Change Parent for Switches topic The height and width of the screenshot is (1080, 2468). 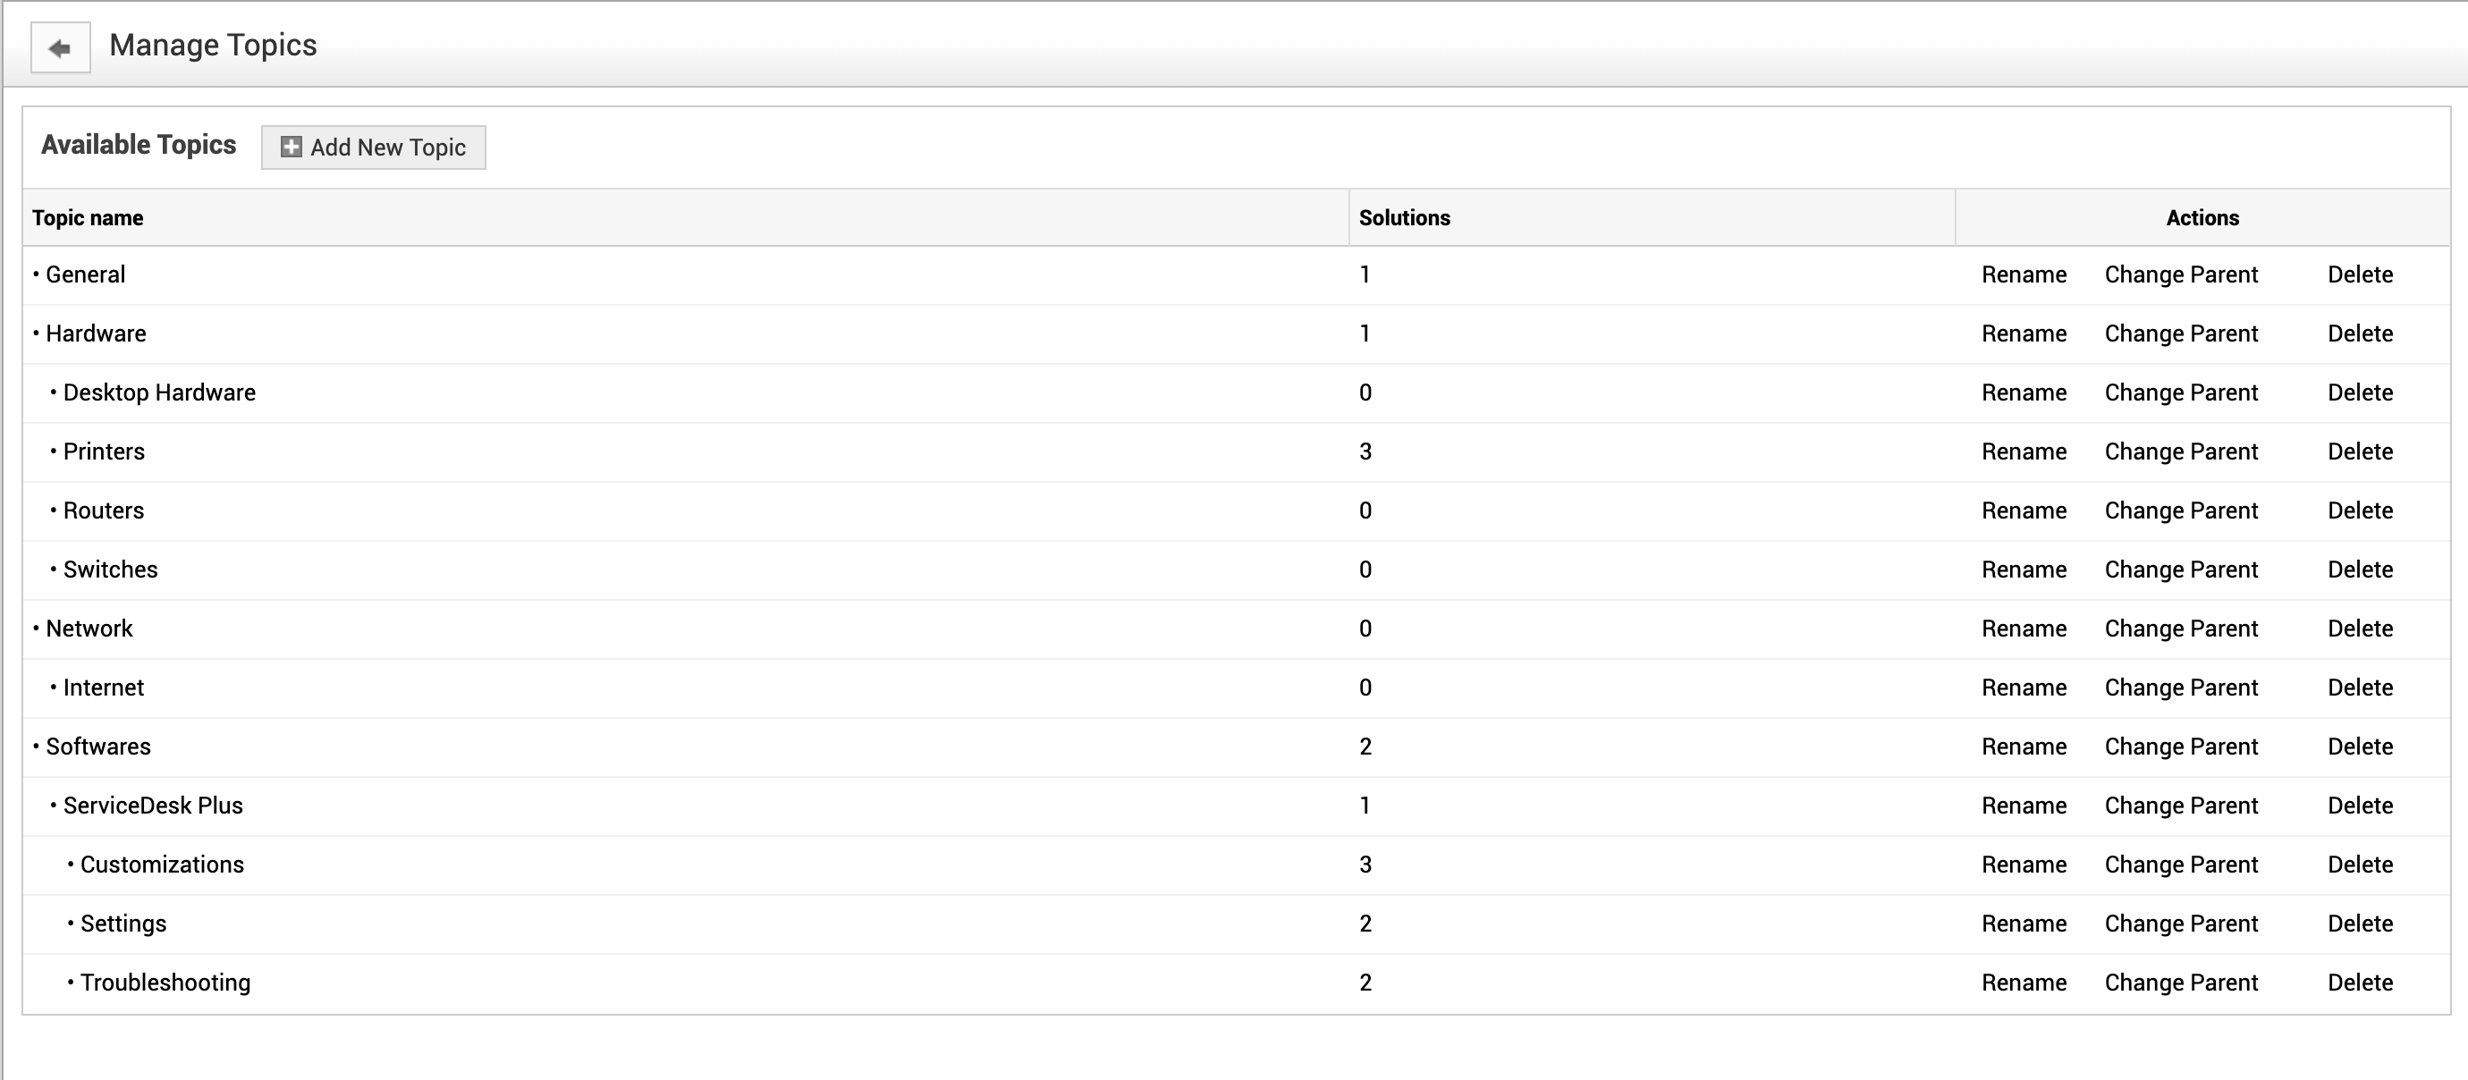coord(2181,570)
